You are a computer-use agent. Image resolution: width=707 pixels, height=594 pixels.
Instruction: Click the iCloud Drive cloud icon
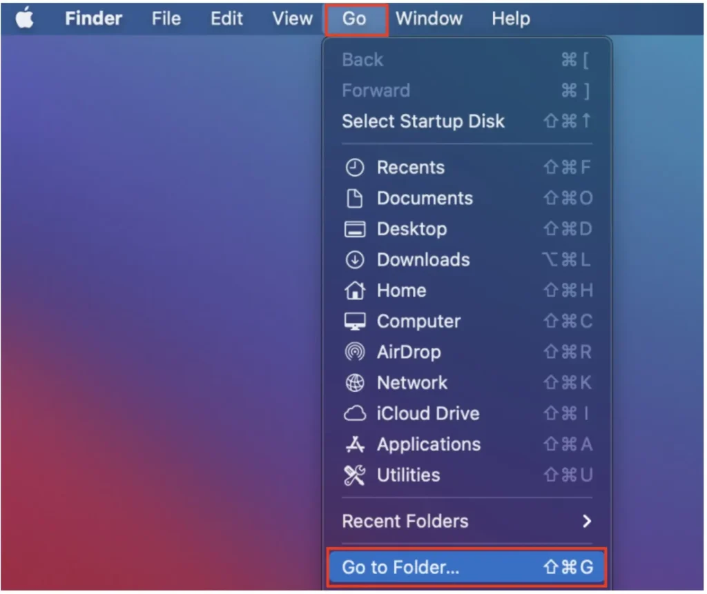click(x=354, y=413)
